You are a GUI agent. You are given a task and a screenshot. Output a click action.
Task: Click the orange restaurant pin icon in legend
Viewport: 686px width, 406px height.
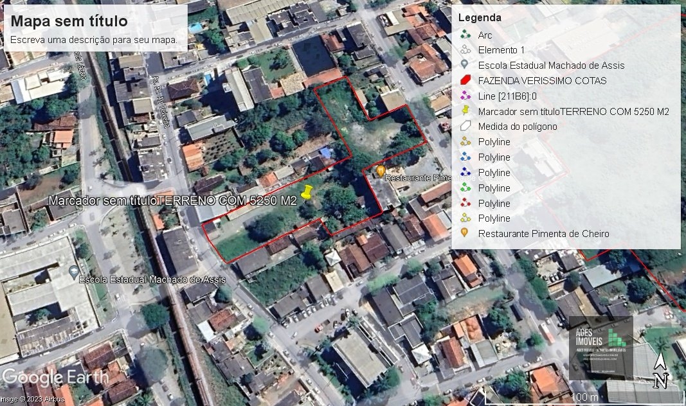pyautogui.click(x=465, y=234)
